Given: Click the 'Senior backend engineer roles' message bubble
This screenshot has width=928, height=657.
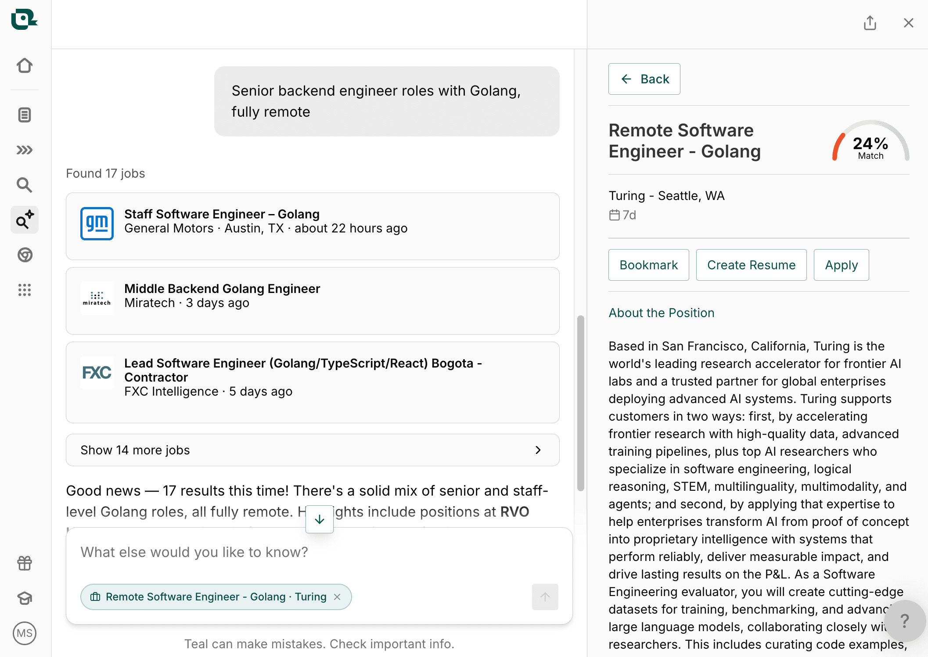Looking at the screenshot, I should pyautogui.click(x=387, y=101).
